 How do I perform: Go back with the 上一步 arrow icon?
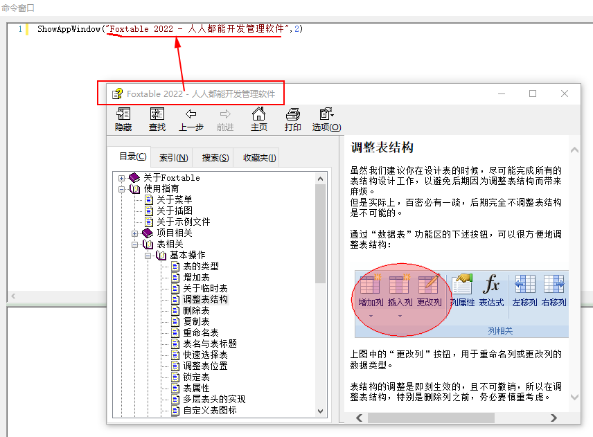click(191, 114)
